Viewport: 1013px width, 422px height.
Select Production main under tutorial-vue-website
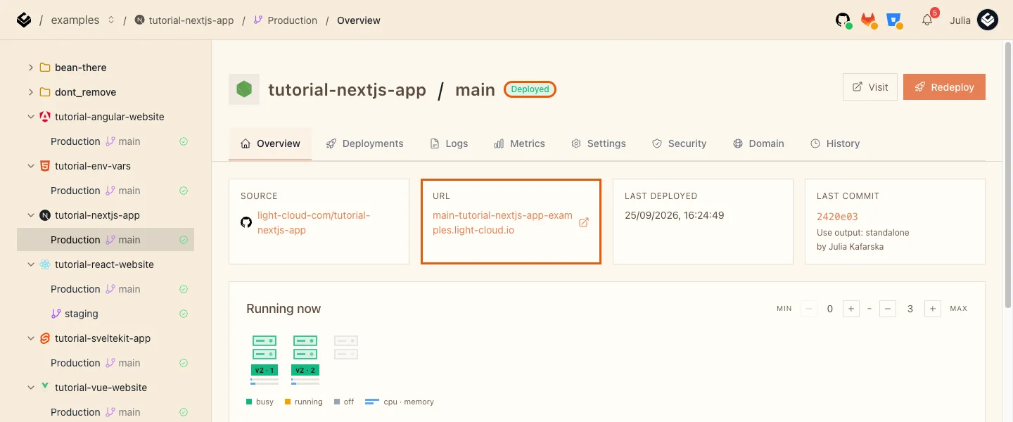click(106, 412)
